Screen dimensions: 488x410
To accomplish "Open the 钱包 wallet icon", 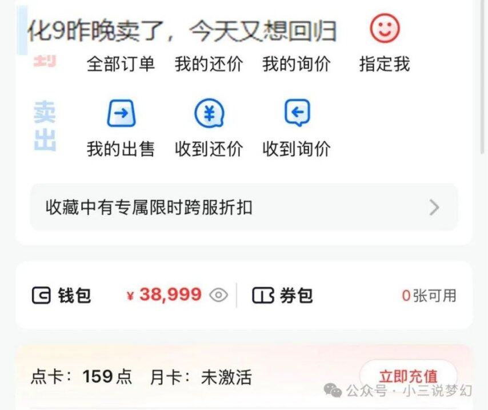I will click(x=41, y=296).
